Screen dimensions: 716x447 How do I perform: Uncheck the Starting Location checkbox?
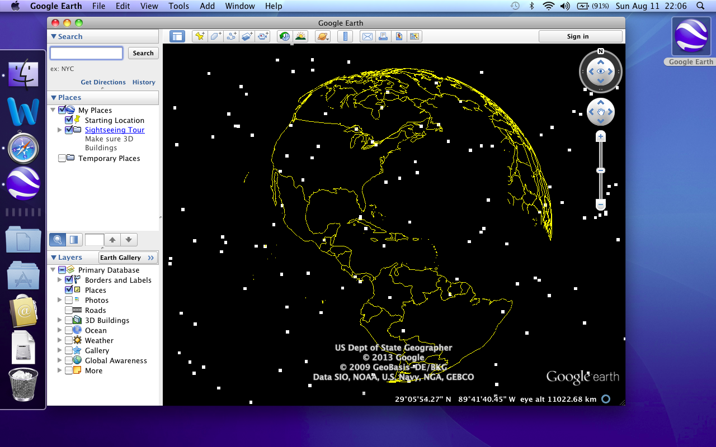(69, 120)
